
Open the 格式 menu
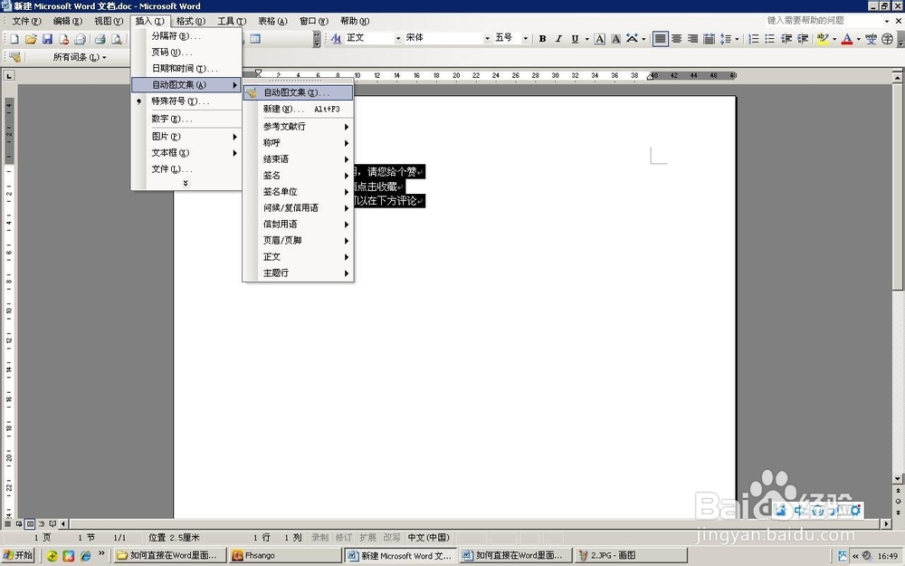(190, 21)
